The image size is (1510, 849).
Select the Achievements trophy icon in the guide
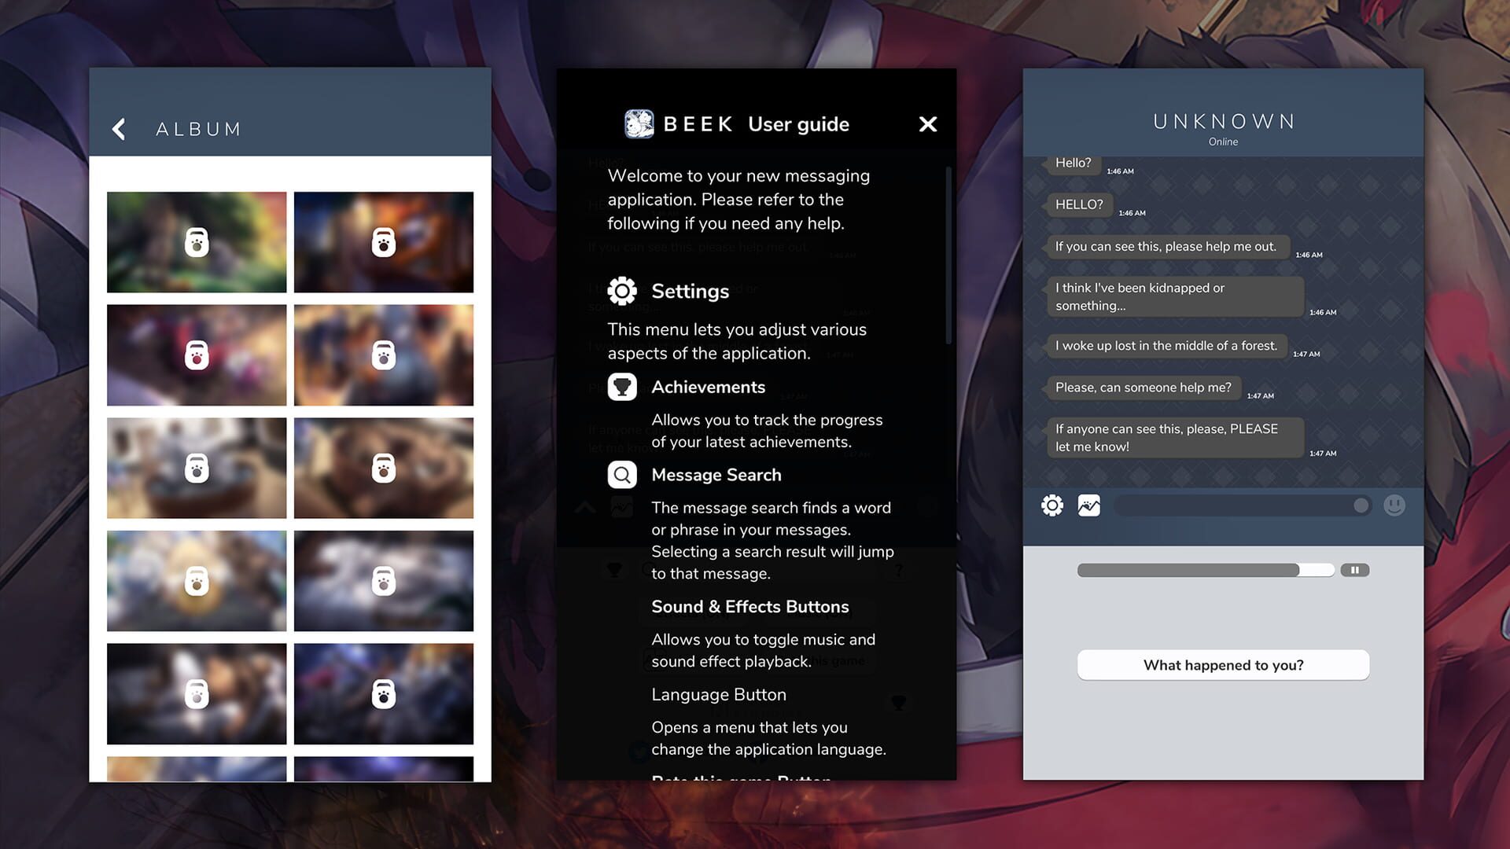coord(622,386)
